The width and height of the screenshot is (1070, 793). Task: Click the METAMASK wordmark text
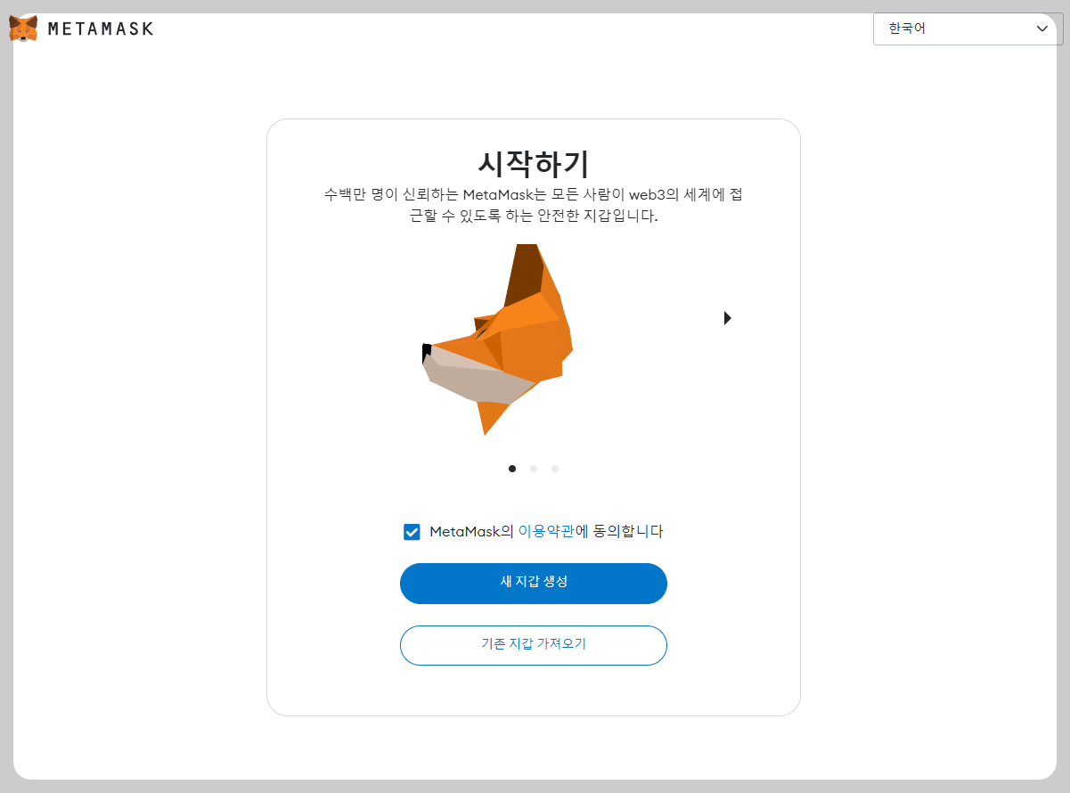pyautogui.click(x=101, y=29)
